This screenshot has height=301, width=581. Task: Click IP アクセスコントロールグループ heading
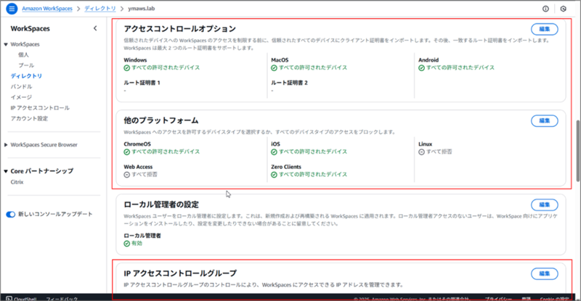click(x=180, y=273)
